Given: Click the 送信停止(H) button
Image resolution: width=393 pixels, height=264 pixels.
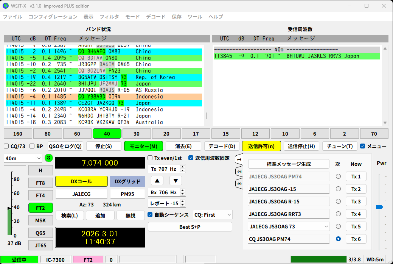Looking at the screenshot, I should (301, 146).
